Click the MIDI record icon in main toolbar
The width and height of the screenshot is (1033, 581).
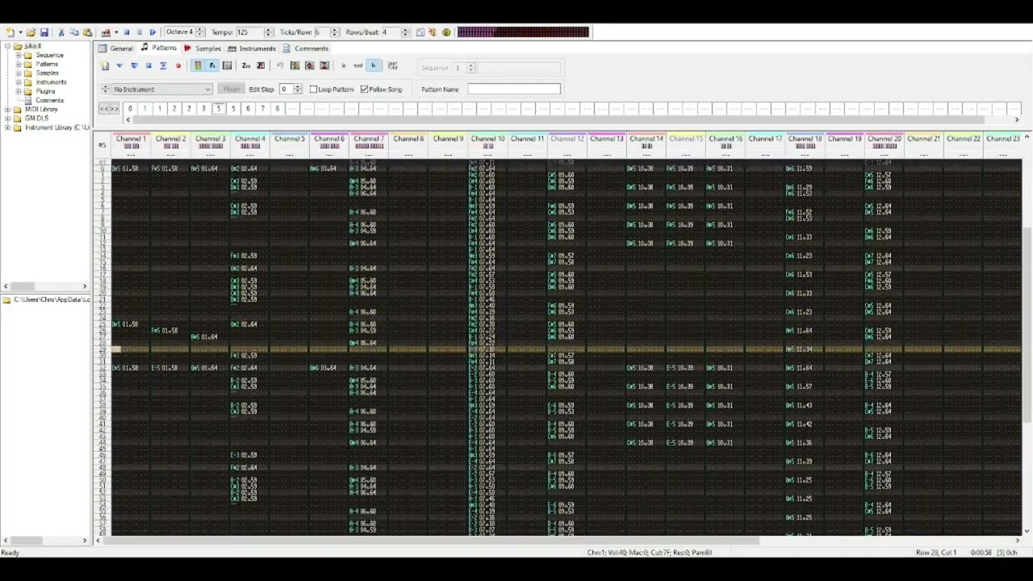point(106,32)
